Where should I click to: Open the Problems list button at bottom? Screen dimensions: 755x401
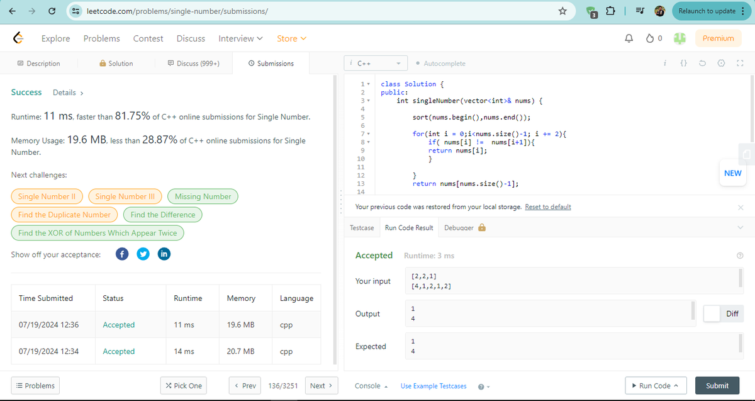pos(35,386)
